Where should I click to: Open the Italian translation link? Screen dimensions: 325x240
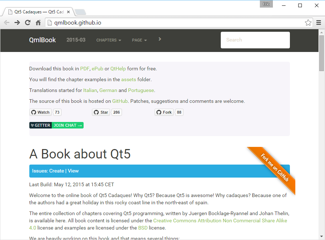(90, 90)
